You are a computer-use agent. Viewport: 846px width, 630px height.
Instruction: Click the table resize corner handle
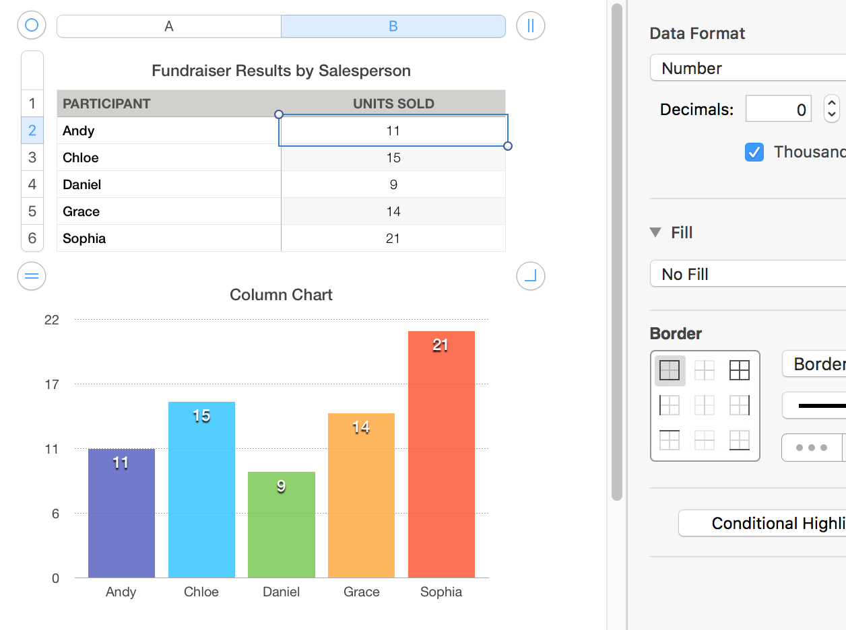531,276
